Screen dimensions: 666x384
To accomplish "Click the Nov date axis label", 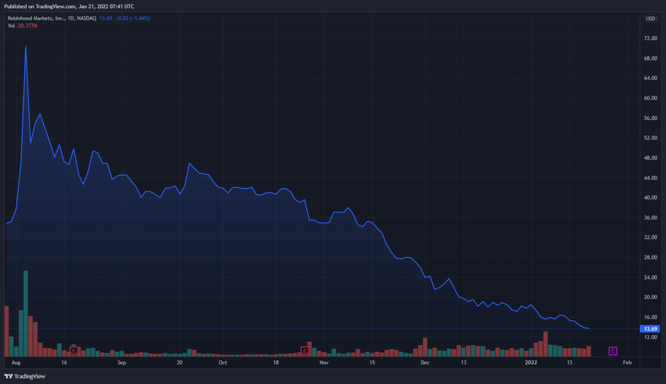I will pos(324,363).
